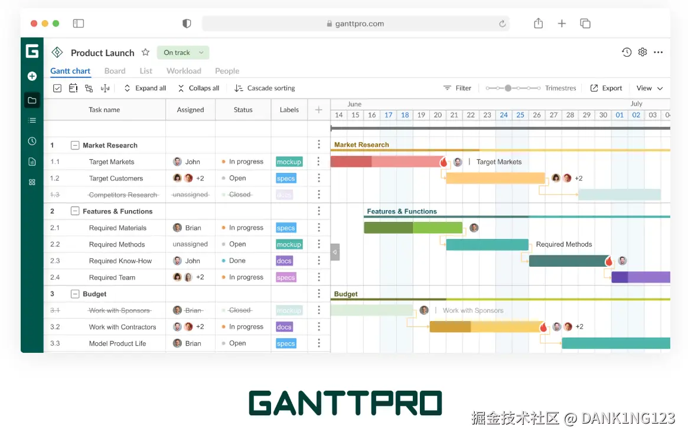Open the grid apps icon in sidebar

point(32,182)
